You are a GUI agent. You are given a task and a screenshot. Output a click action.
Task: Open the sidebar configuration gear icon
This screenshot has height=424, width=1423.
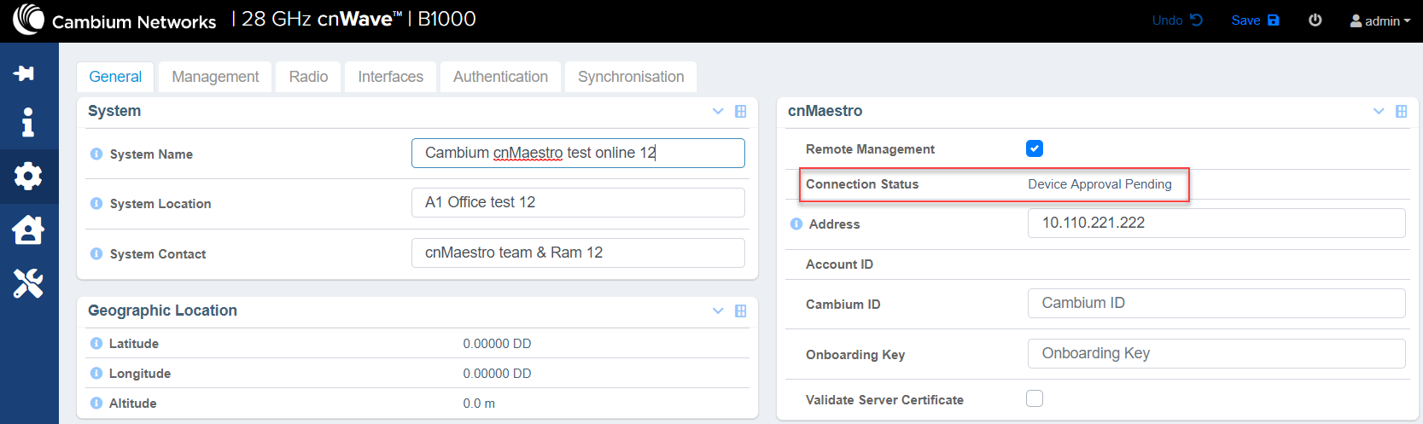point(28,177)
